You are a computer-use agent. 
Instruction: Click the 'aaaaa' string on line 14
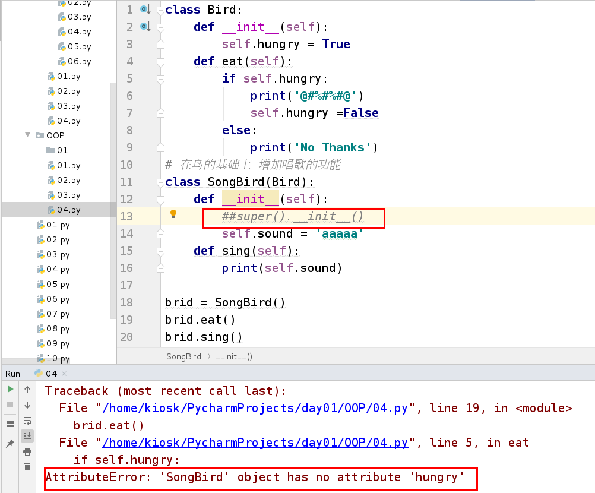point(340,234)
